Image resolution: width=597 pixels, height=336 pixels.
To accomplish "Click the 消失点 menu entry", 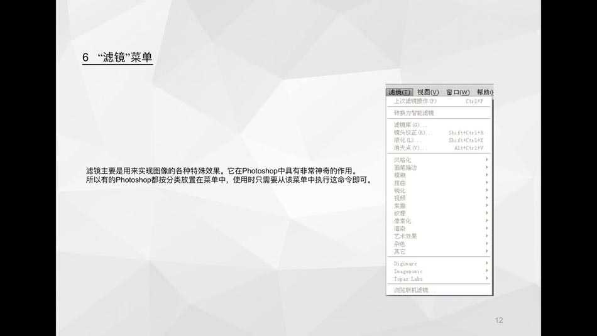I will tap(410, 148).
